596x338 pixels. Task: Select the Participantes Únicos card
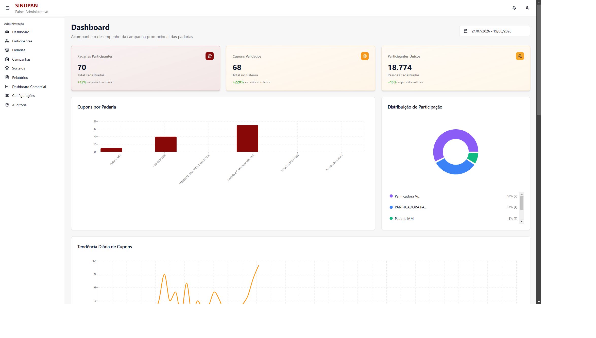(x=456, y=68)
